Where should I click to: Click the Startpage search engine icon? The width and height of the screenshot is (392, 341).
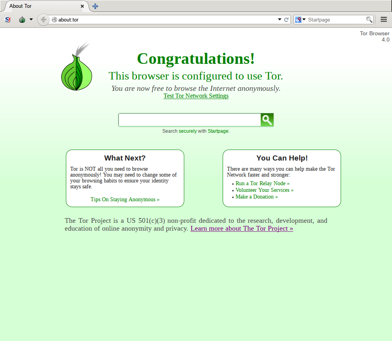tap(298, 20)
